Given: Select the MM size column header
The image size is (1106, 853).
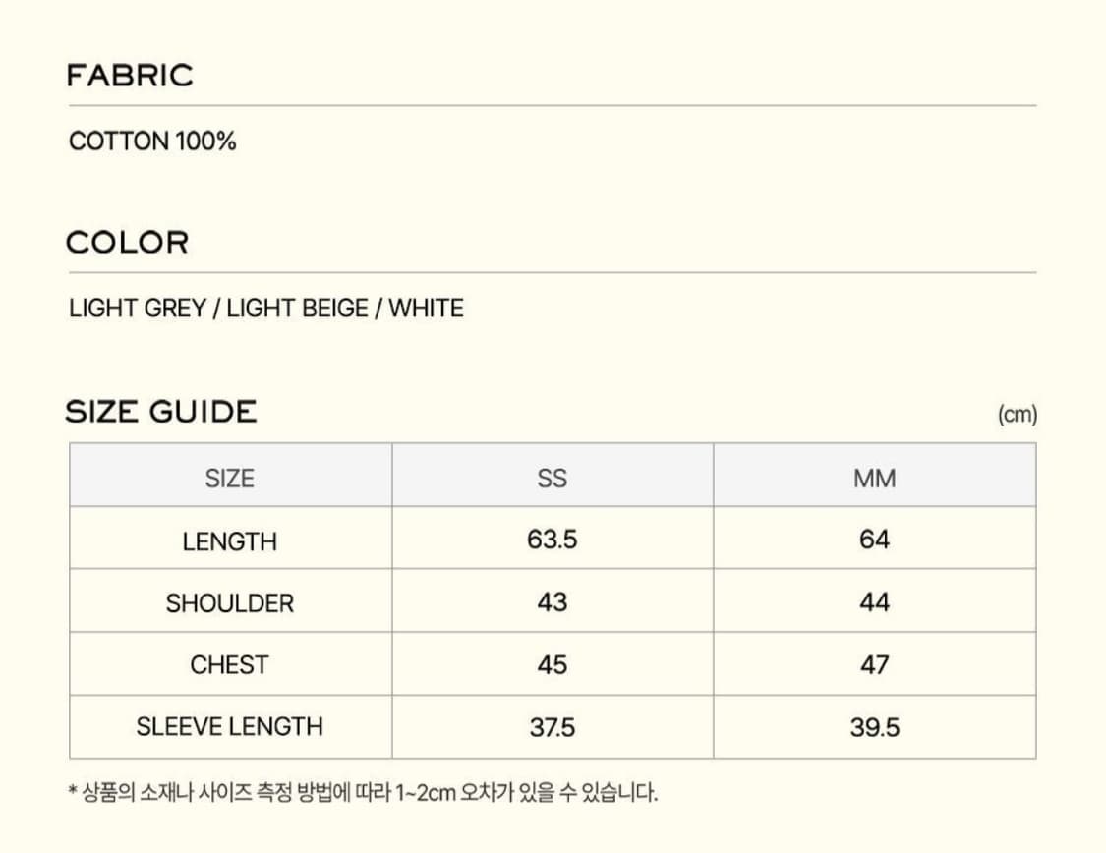Looking at the screenshot, I should pyautogui.click(x=874, y=479).
